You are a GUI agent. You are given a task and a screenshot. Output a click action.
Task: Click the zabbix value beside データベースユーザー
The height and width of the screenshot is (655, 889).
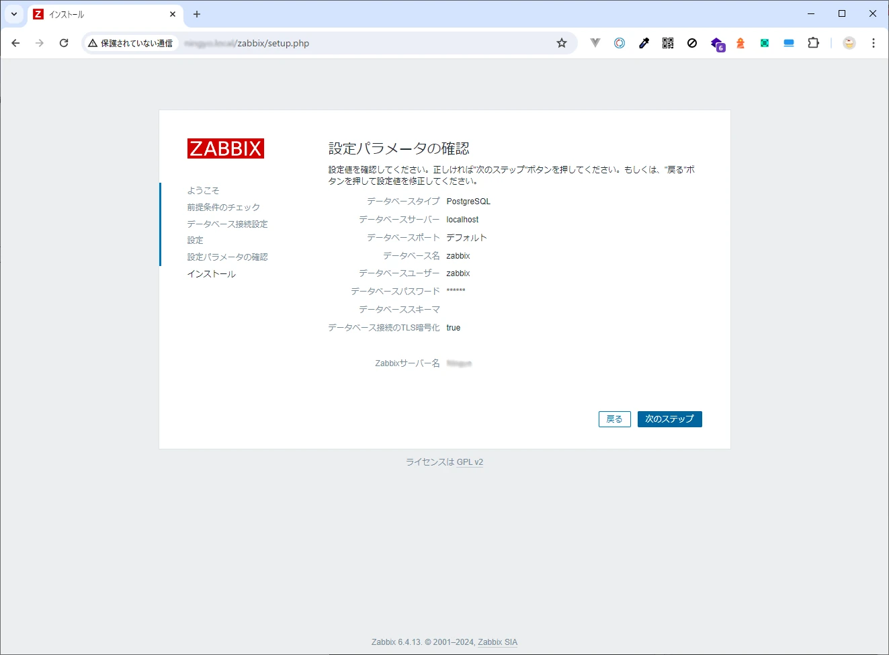click(x=458, y=273)
